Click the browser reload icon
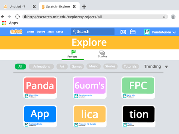 18,17
